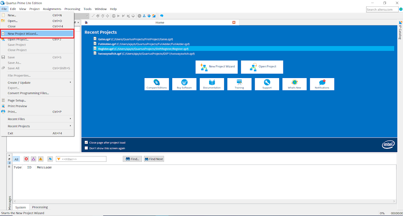Click the Search altera.com field
The image size is (403, 216).
coord(382,9)
